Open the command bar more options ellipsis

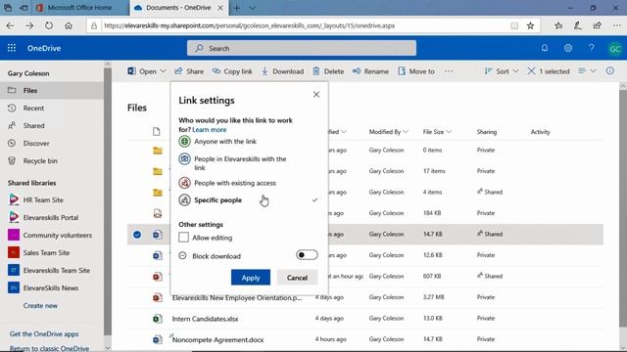tap(449, 71)
